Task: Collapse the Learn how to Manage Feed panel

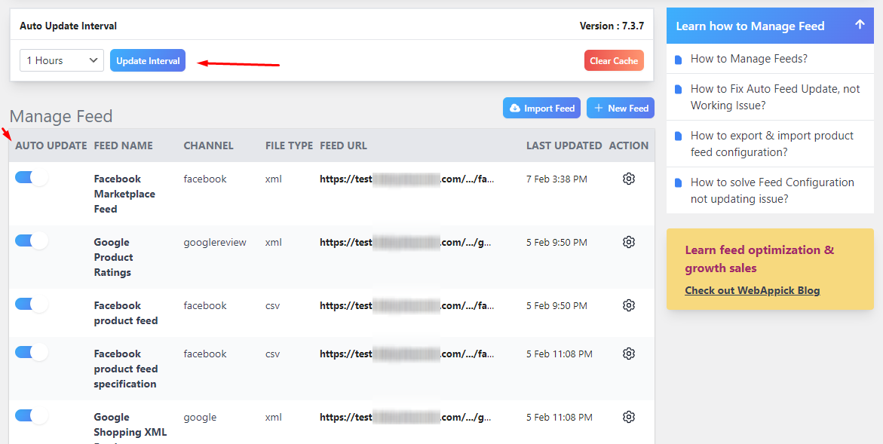Action: coord(860,25)
